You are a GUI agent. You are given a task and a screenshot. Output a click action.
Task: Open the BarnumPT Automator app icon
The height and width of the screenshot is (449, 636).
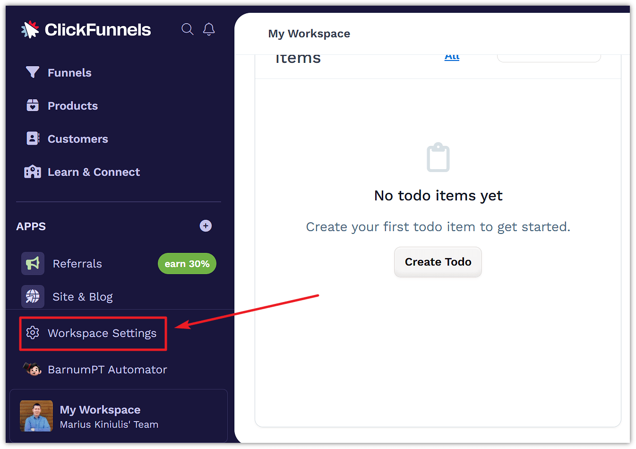point(32,369)
